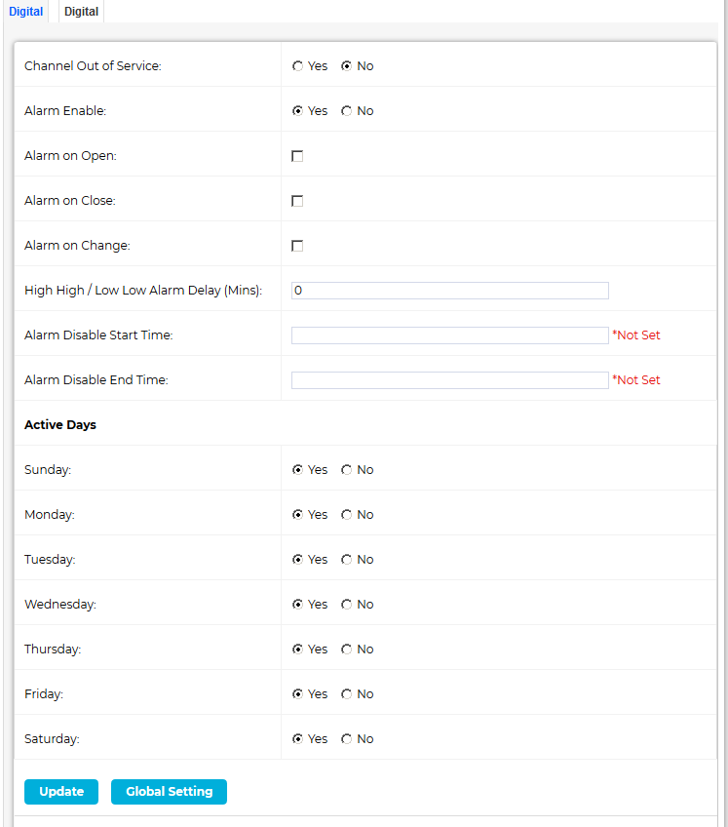Choose No on the Friday row
Image resolution: width=728 pixels, height=827 pixels.
346,693
